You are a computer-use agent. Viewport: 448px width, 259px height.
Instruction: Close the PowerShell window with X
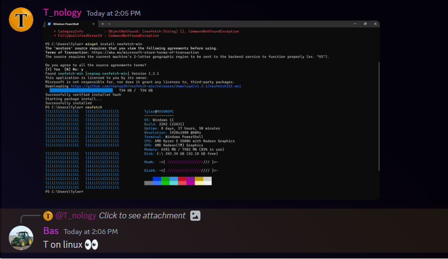[x=375, y=24]
